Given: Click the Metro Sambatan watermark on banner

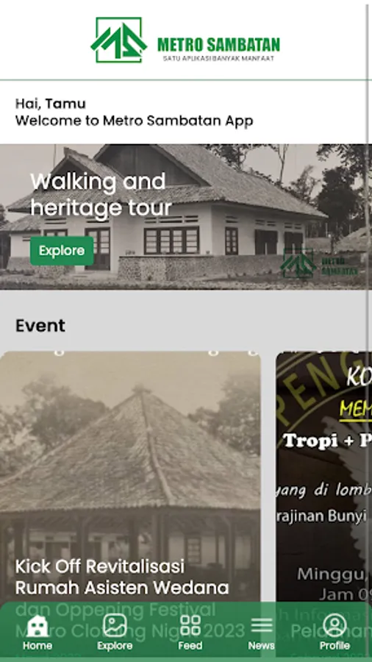Looking at the screenshot, I should coord(319,264).
